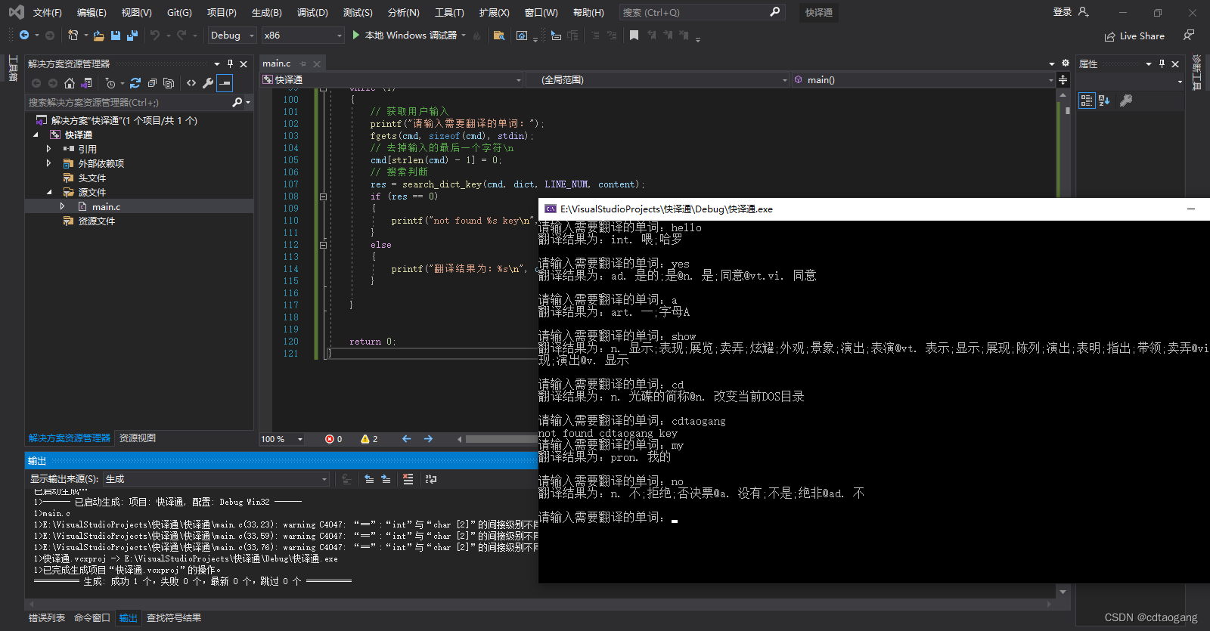Viewport: 1210px width, 631px height.
Task: Click the New Project toolbar icon
Action: 73,36
